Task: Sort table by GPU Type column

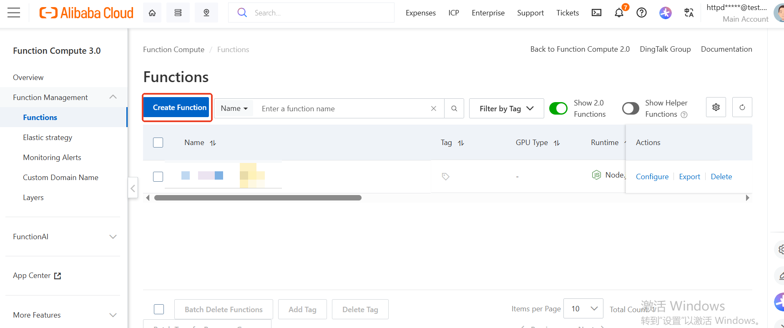Action: pyautogui.click(x=557, y=143)
